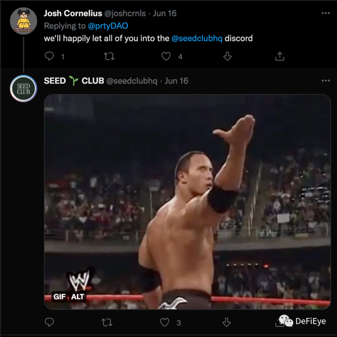Image resolution: width=337 pixels, height=337 pixels.
Task: Share Josh Cornelius's tweet
Action: coord(279,56)
